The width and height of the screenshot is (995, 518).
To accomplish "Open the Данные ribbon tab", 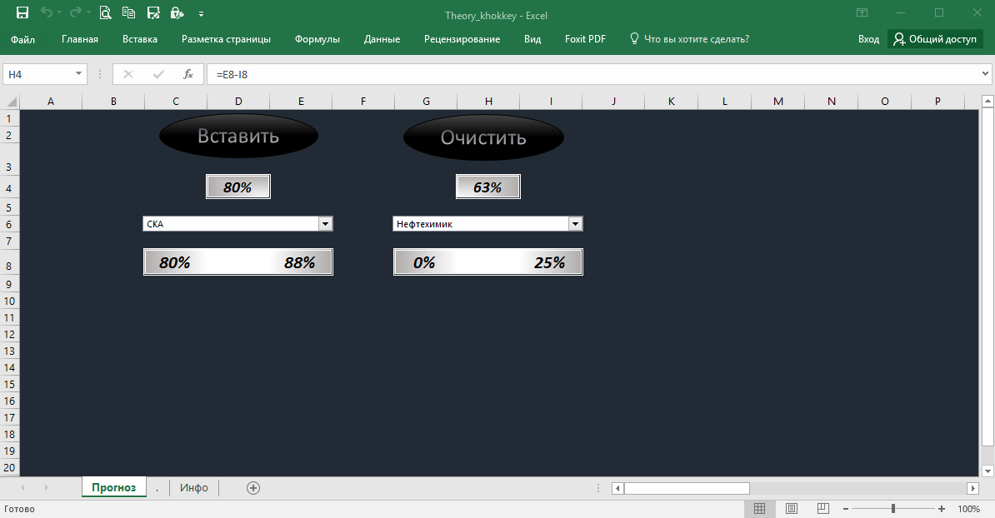I will 382,39.
